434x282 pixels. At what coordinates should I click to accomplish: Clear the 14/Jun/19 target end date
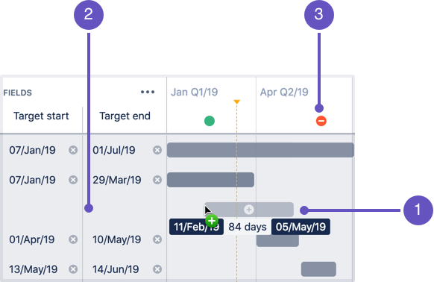157,269
